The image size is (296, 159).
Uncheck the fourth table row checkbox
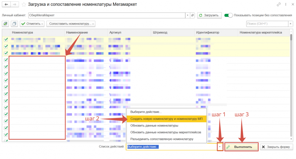coord(6,60)
